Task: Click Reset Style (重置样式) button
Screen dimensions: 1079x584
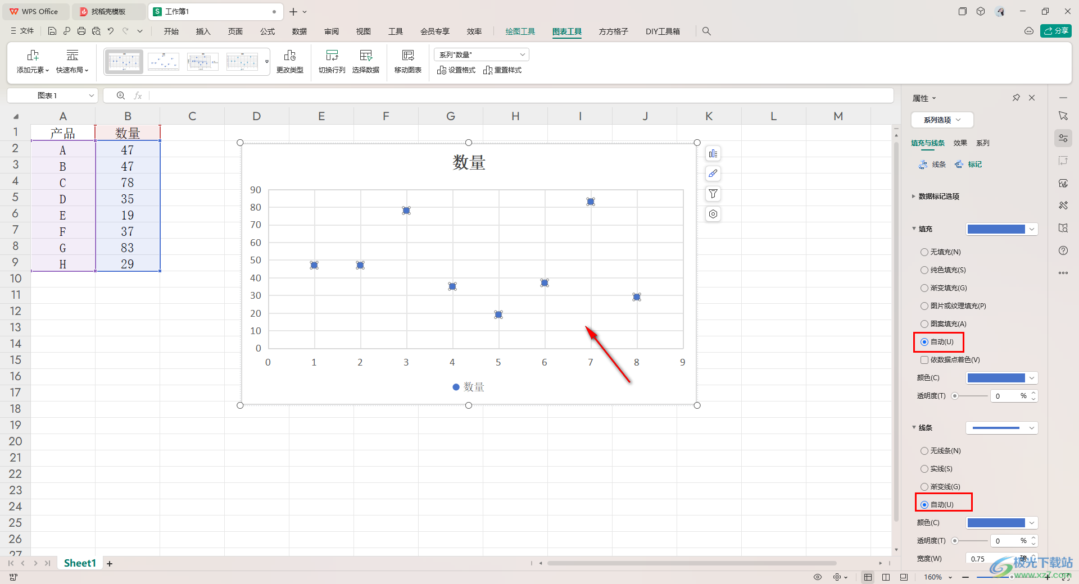Action: [x=502, y=70]
